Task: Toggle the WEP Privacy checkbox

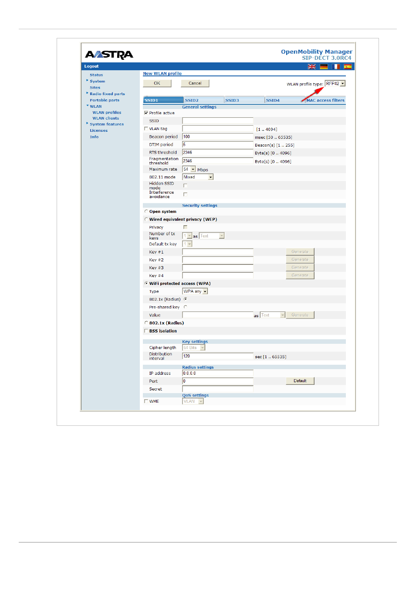Action: coord(185,227)
